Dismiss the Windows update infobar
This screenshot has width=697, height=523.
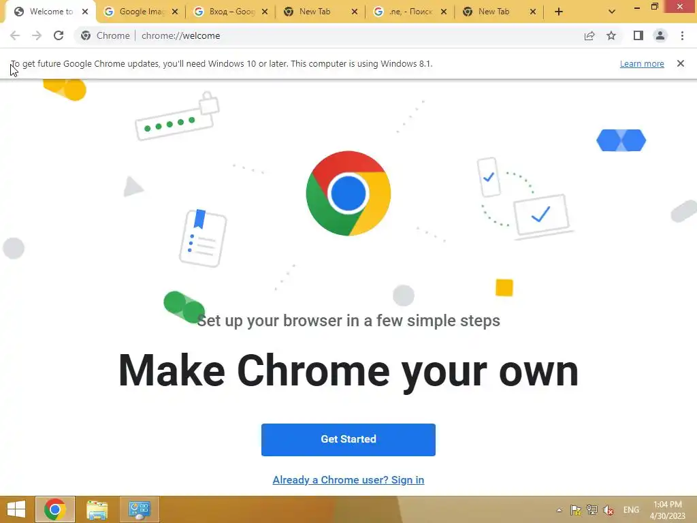[680, 63]
